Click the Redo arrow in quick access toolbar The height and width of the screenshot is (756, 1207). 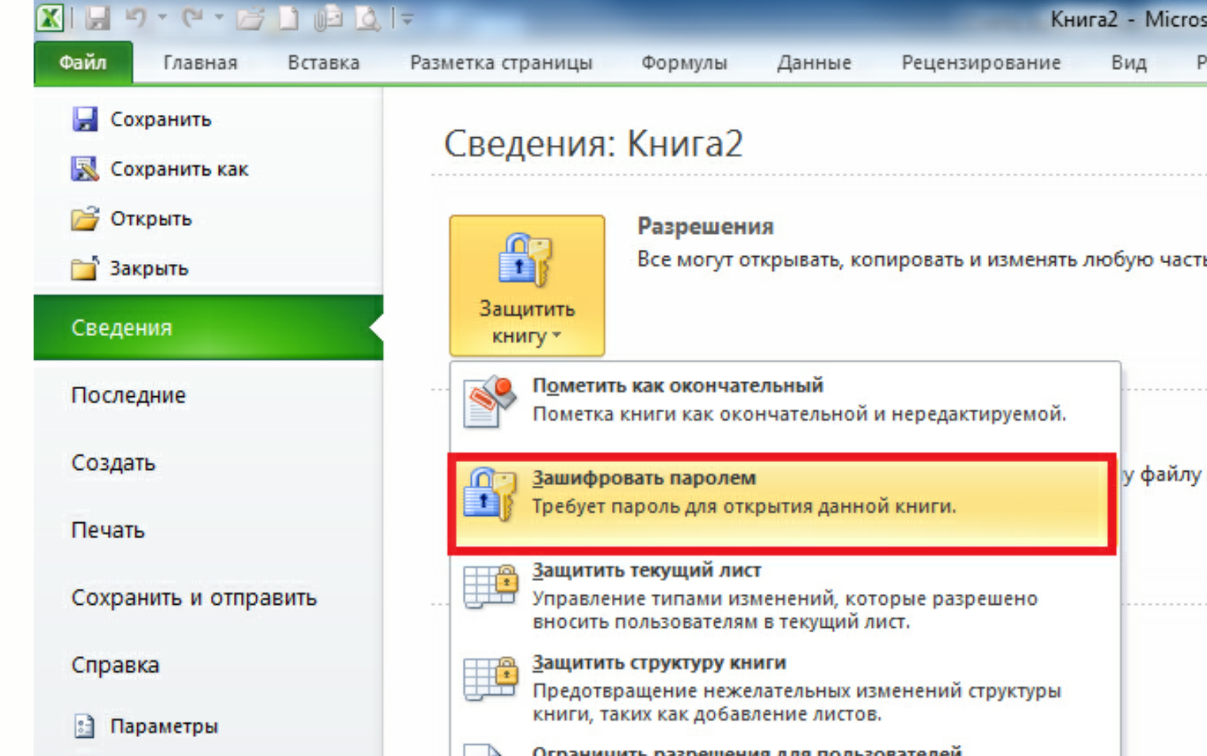(193, 17)
